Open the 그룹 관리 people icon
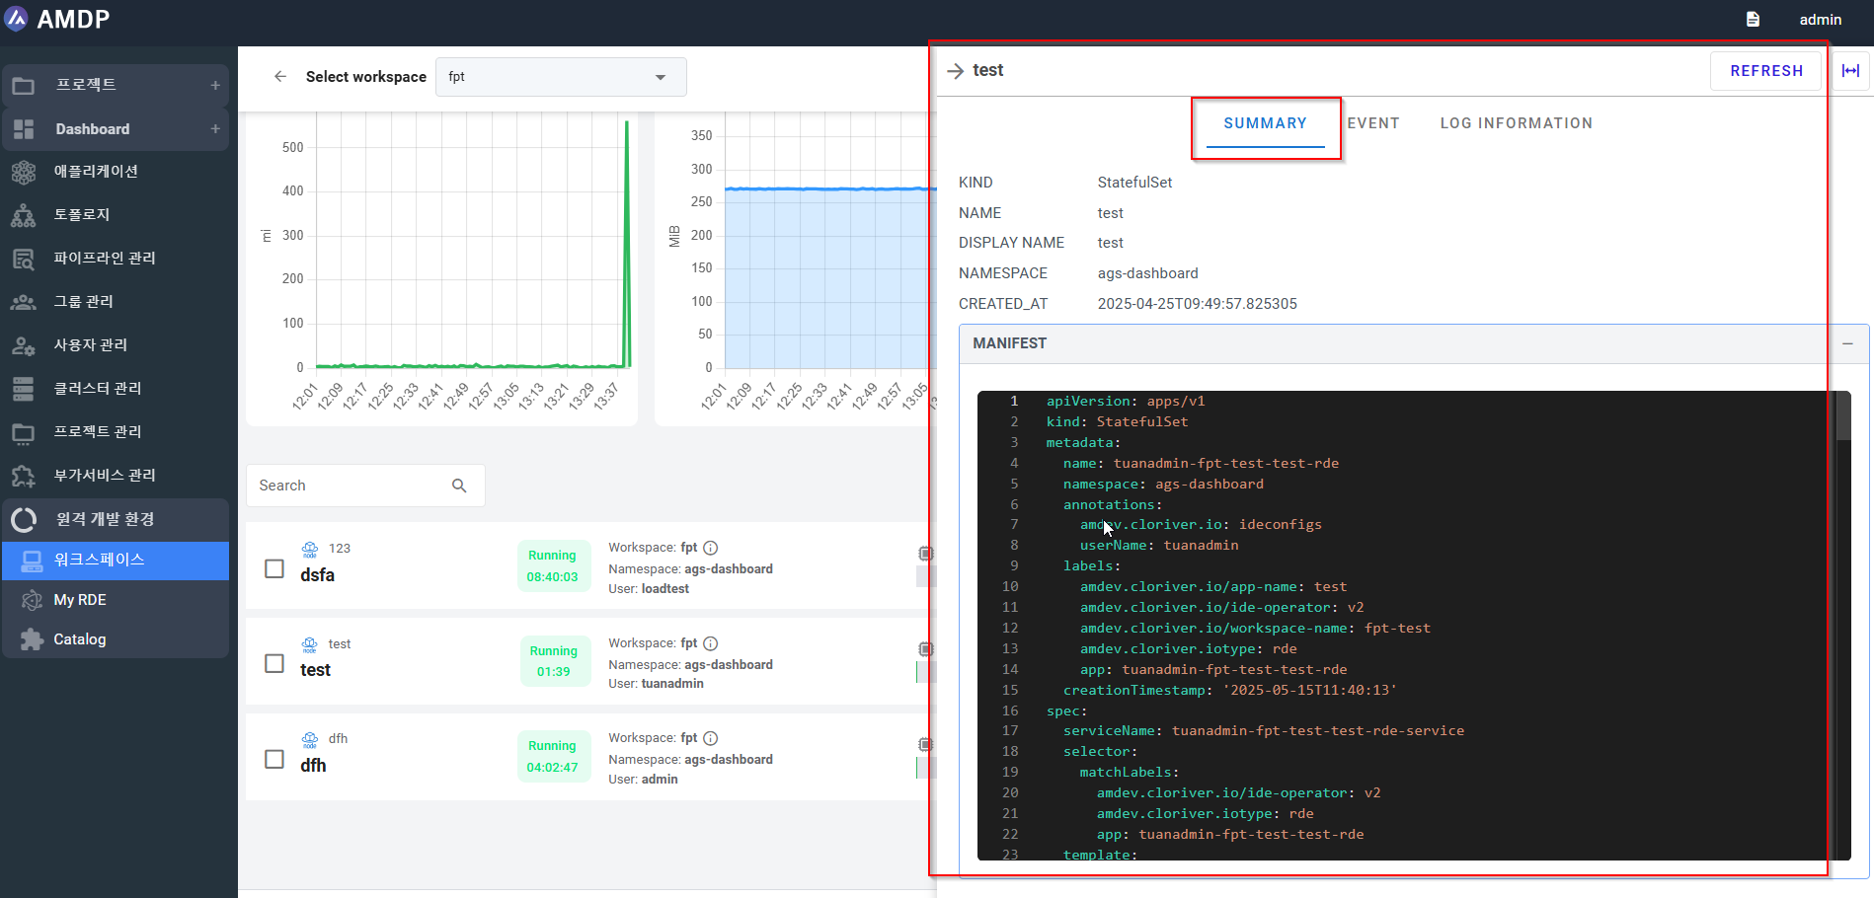 (x=24, y=302)
